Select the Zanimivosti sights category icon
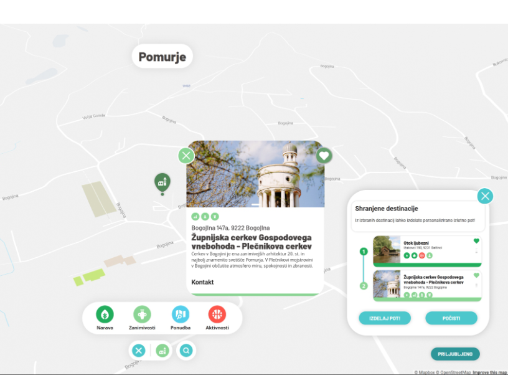The height and width of the screenshot is (378, 508). pos(142,314)
